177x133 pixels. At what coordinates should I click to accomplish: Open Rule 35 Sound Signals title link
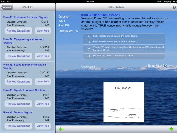(25, 66)
